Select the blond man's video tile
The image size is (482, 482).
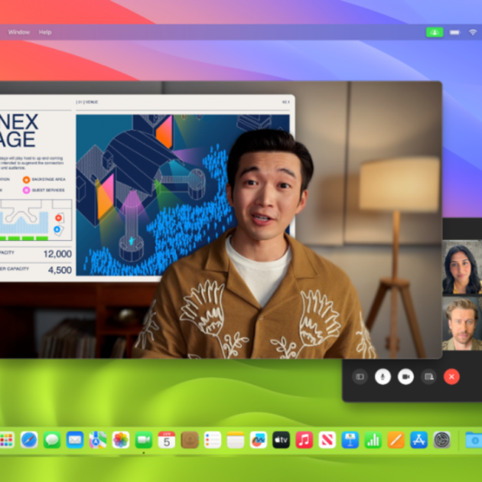point(462,323)
